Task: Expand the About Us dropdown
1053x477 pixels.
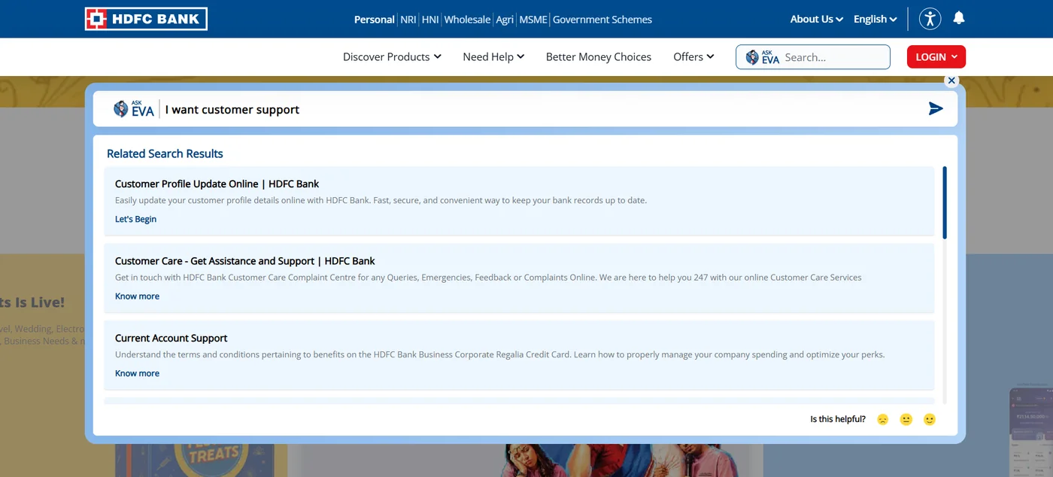Action: (816, 19)
